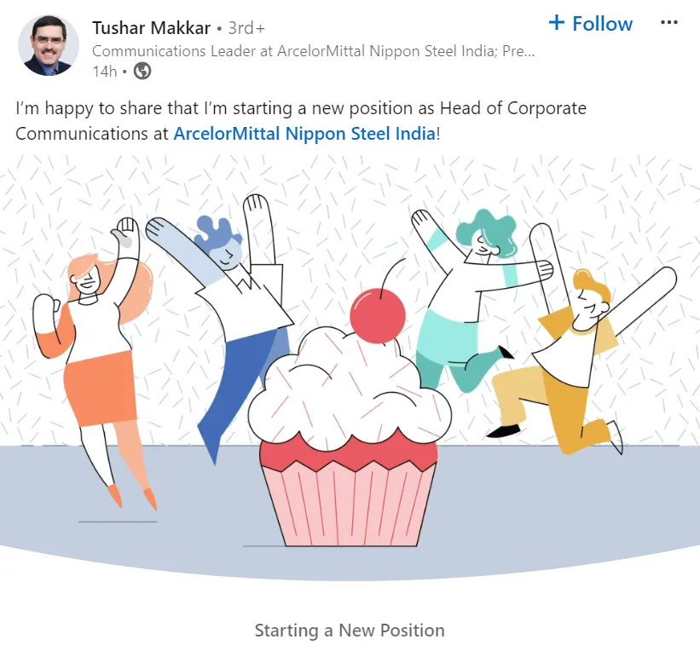Follow Tushar Makkar
The height and width of the screenshot is (645, 700).
[591, 23]
